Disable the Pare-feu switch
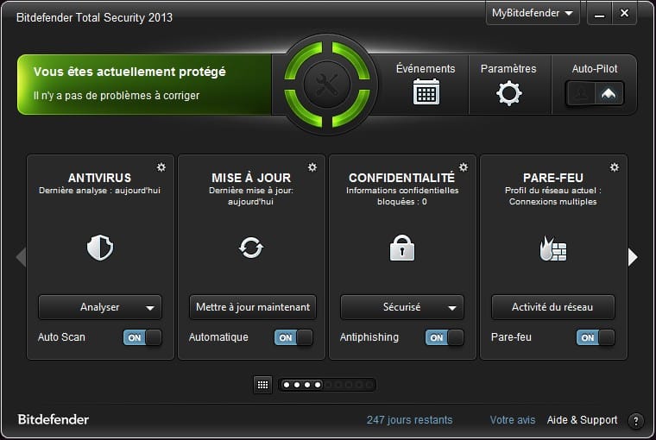This screenshot has height=440, width=656. (596, 337)
